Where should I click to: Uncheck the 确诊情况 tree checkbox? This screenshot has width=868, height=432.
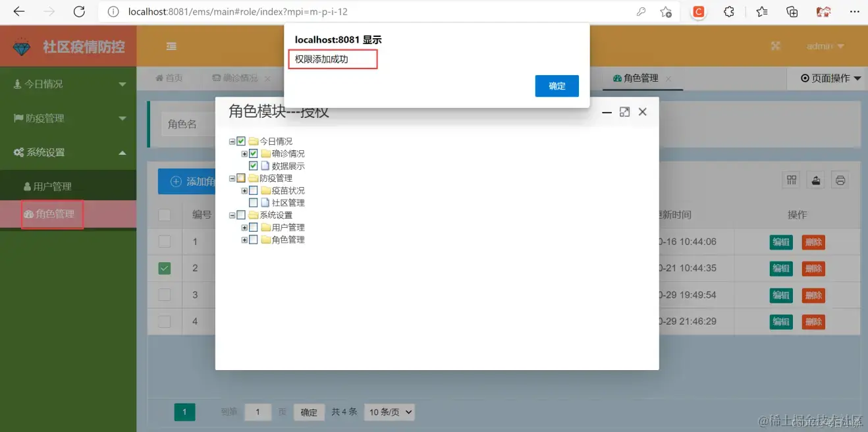pos(254,153)
